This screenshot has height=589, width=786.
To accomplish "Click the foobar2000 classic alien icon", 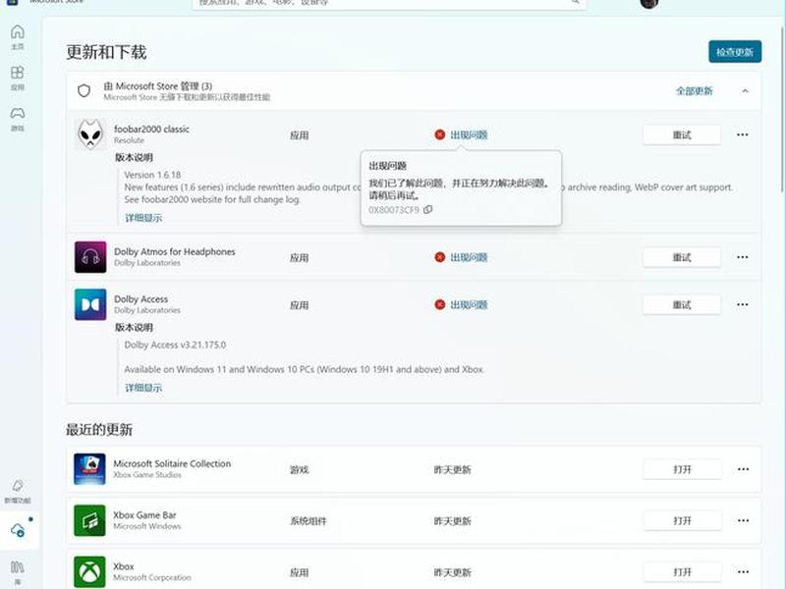I will tap(90, 134).
